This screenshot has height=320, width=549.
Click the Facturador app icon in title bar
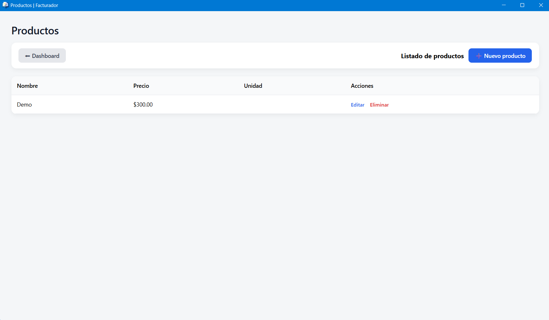(x=5, y=5)
